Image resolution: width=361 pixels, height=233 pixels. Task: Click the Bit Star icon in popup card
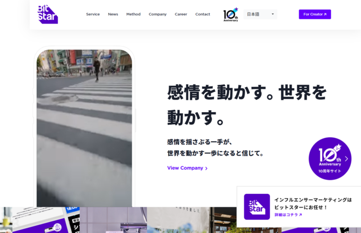257,207
